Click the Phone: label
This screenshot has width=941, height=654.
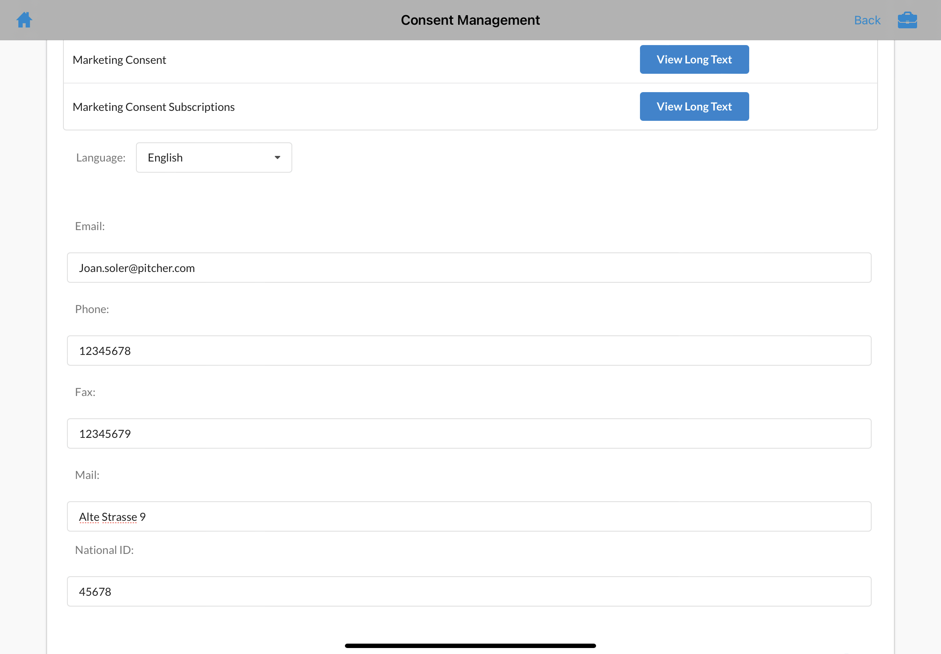(x=92, y=309)
